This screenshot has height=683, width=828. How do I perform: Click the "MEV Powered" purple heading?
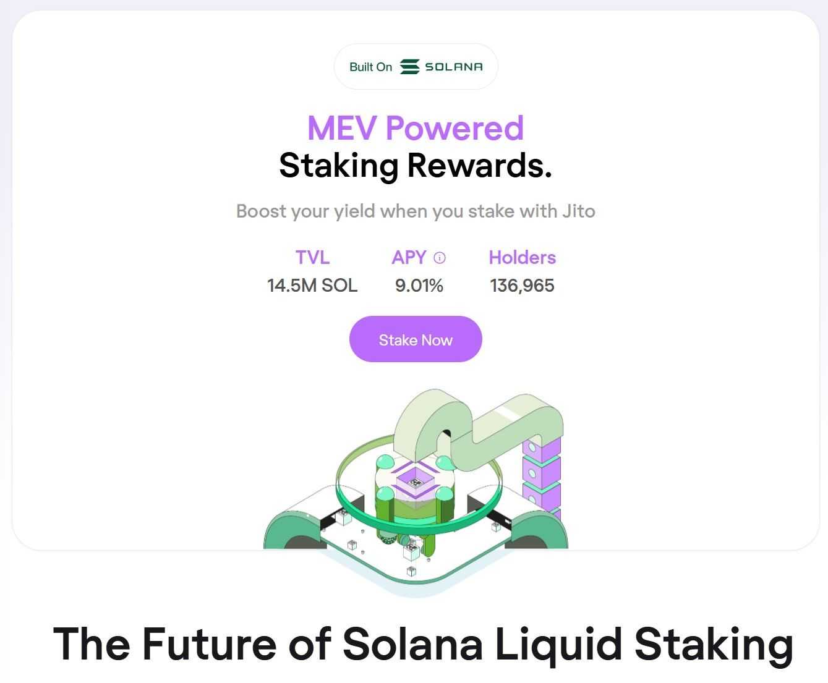416,128
